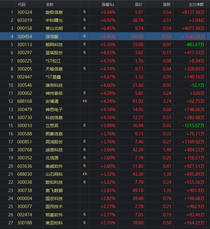Click net amount +8137.38万

click(x=193, y=12)
